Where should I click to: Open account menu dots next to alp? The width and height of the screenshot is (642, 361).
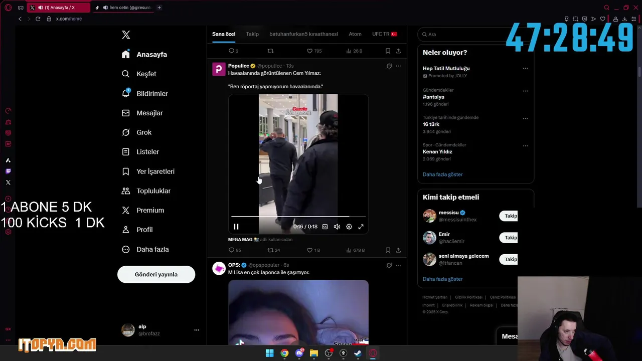[197, 330]
